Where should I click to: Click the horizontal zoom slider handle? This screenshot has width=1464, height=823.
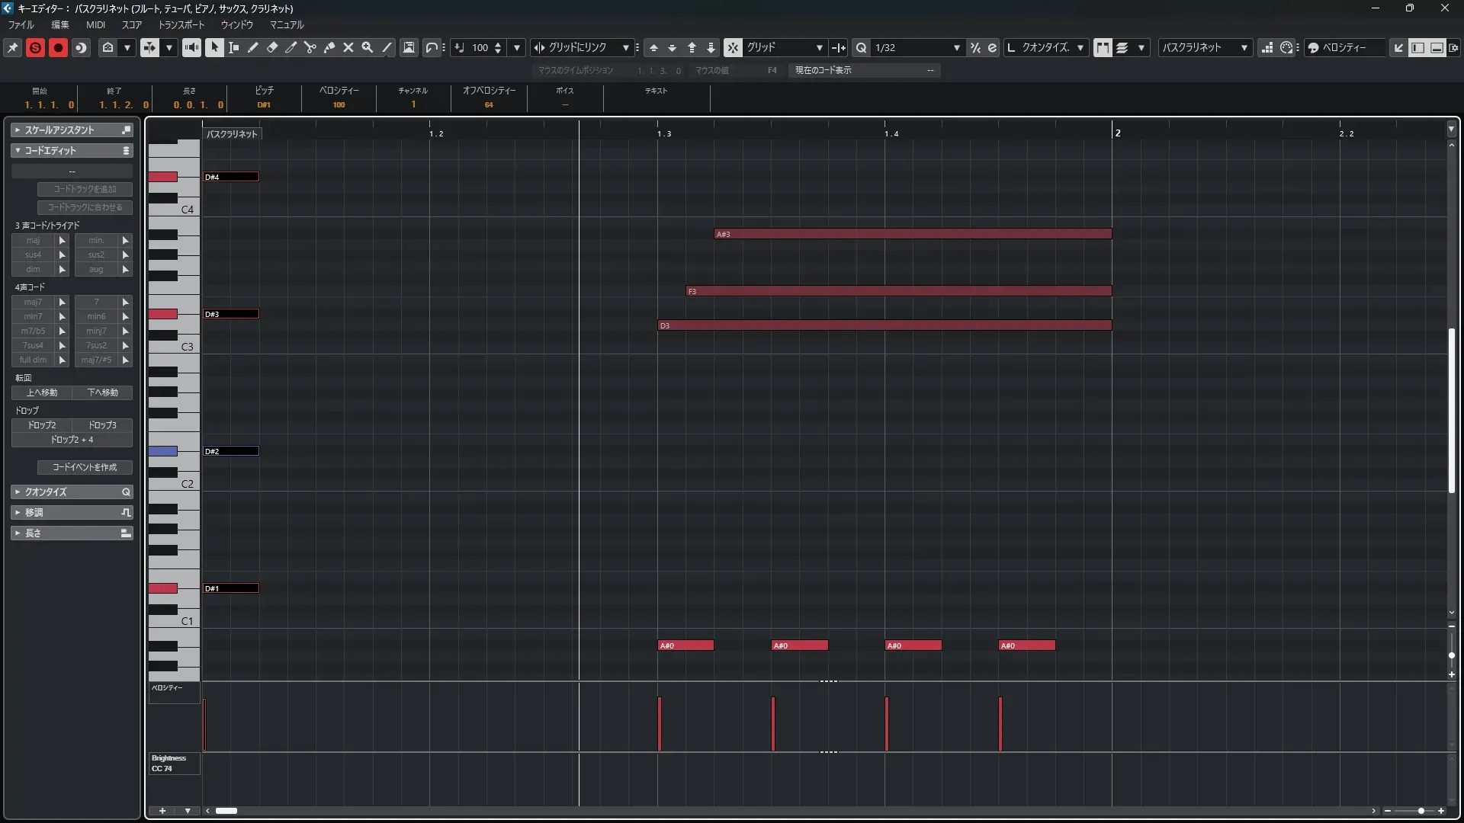pos(1421,811)
